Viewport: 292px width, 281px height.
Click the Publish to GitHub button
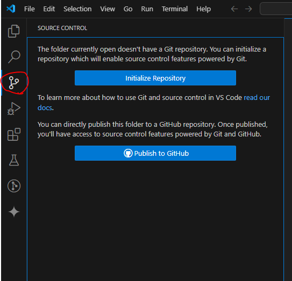coord(155,153)
